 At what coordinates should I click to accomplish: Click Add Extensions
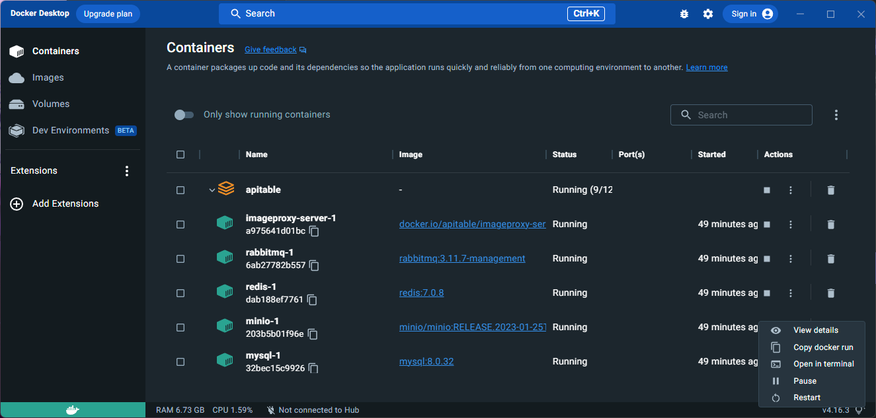click(54, 203)
